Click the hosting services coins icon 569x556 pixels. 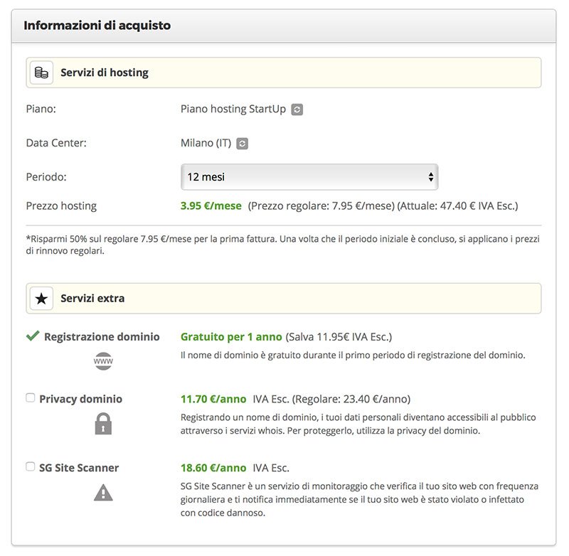click(x=41, y=73)
